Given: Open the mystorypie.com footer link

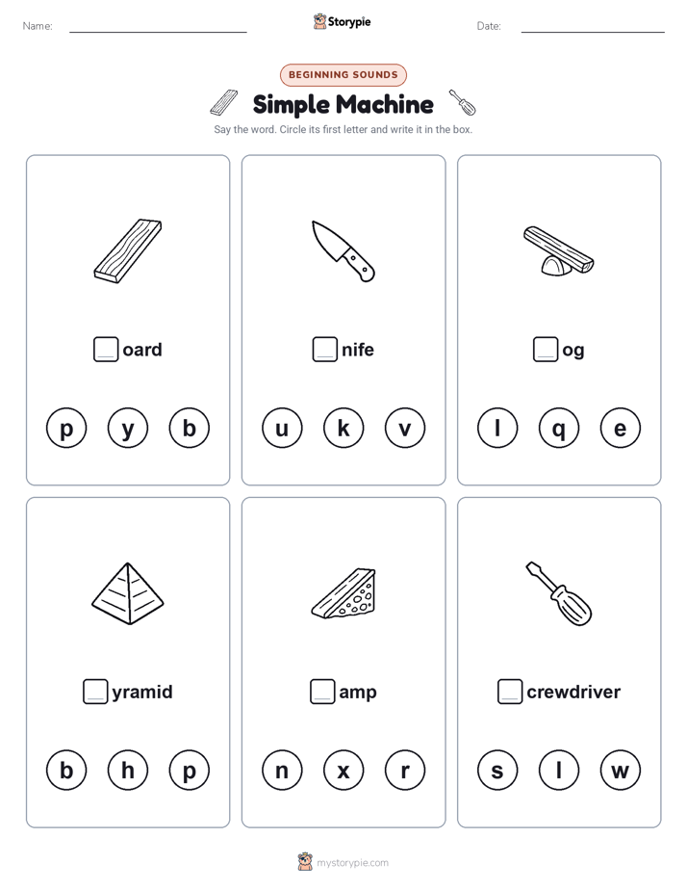Looking at the screenshot, I should tap(352, 863).
